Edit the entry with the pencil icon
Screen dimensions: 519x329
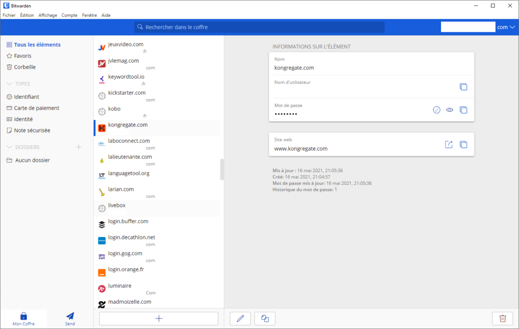click(240, 318)
